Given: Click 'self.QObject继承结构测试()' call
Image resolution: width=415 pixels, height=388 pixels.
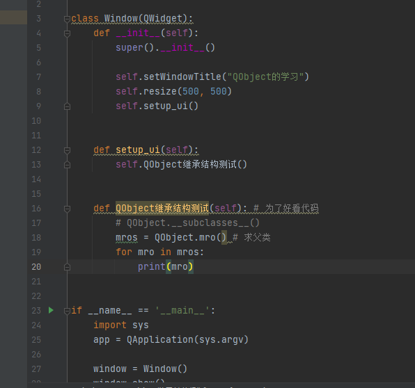Looking at the screenshot, I should [x=181, y=164].
